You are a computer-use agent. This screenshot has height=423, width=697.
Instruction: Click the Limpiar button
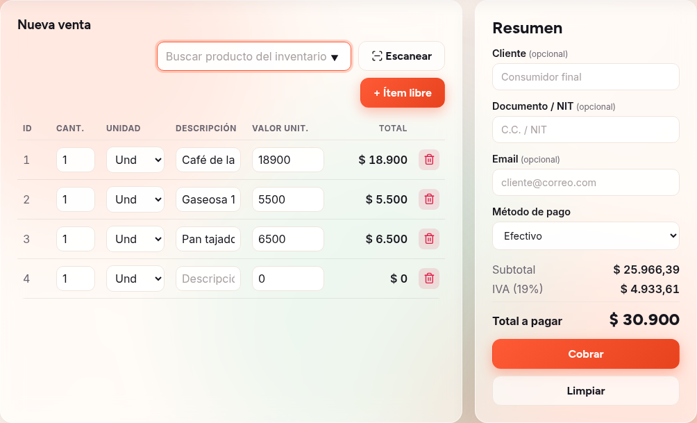point(585,391)
